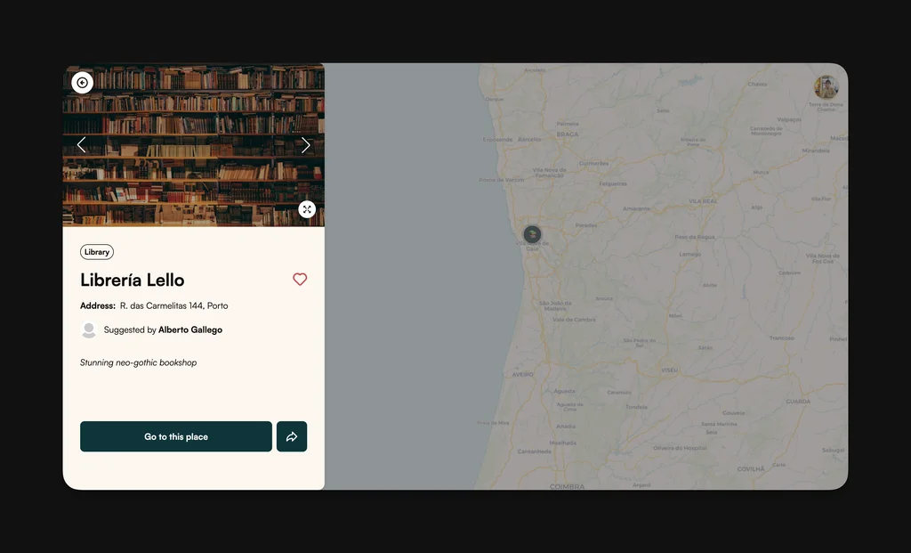Viewport: 911px width, 553px height.
Task: Show the previous photo with the left chevron
Action: coord(82,145)
